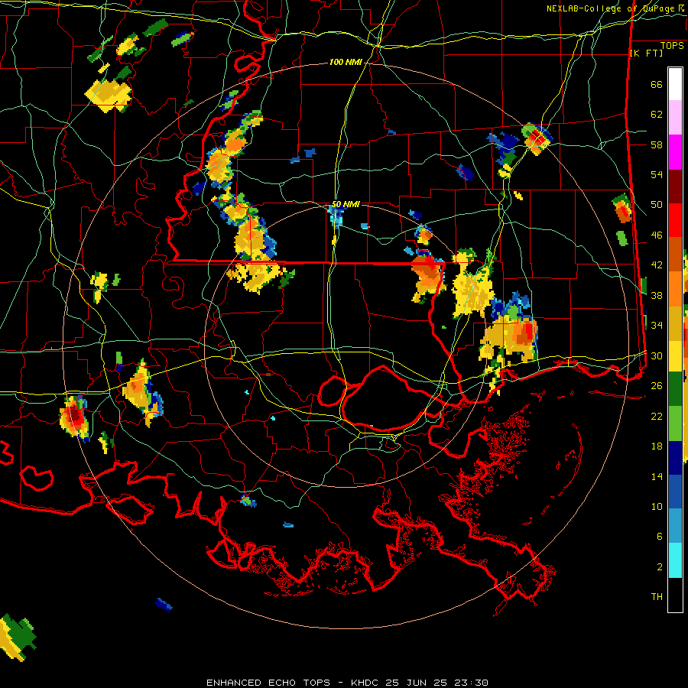The width and height of the screenshot is (688, 688).
Task: Pick the bright yellow swatch on the scale
Action: (675, 355)
